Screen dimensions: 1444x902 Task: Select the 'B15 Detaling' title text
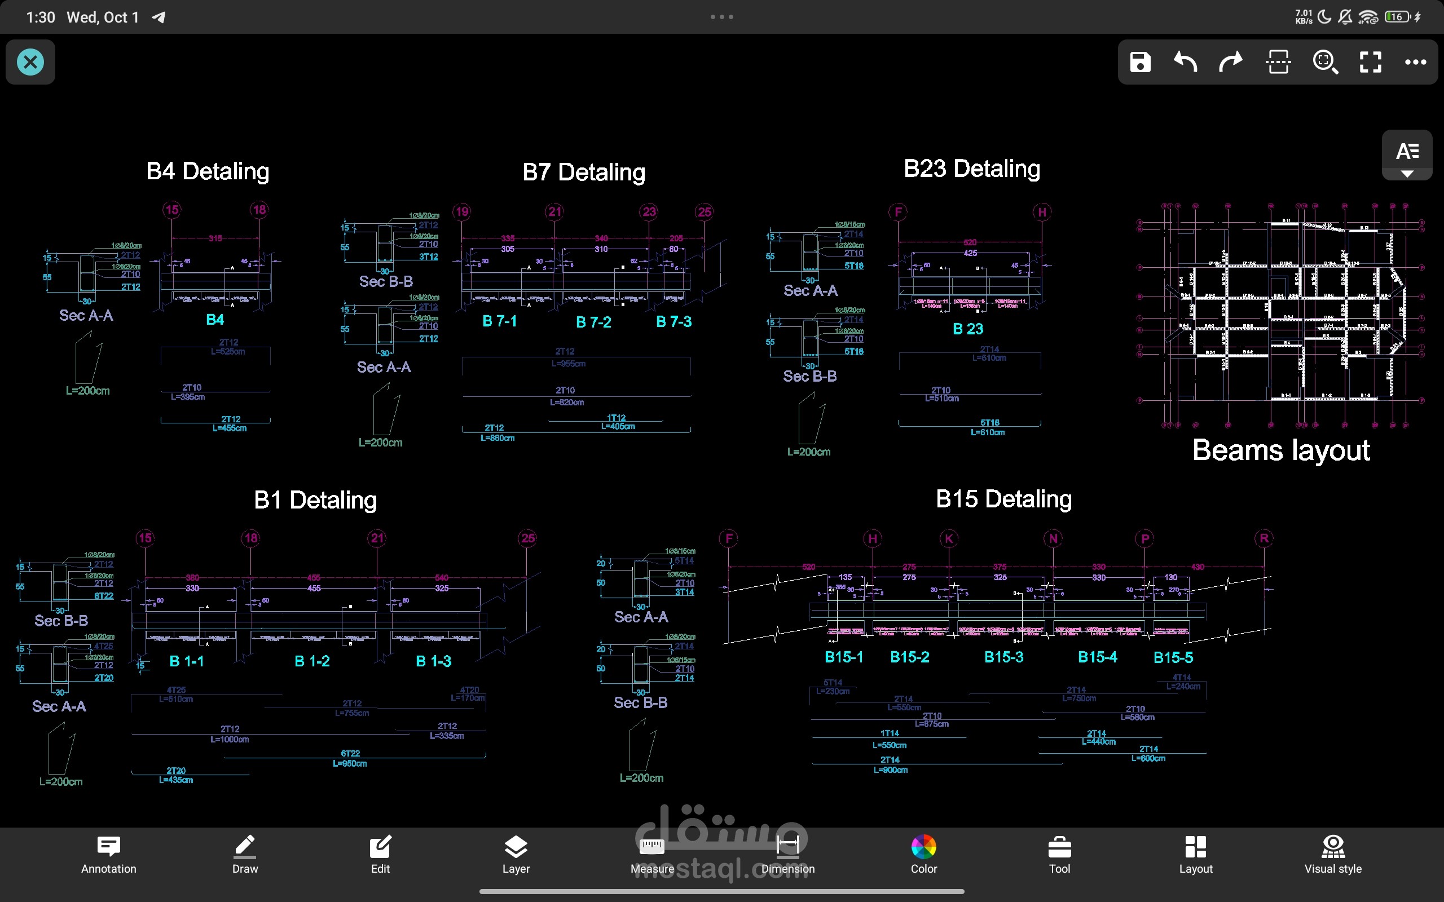click(x=1003, y=499)
